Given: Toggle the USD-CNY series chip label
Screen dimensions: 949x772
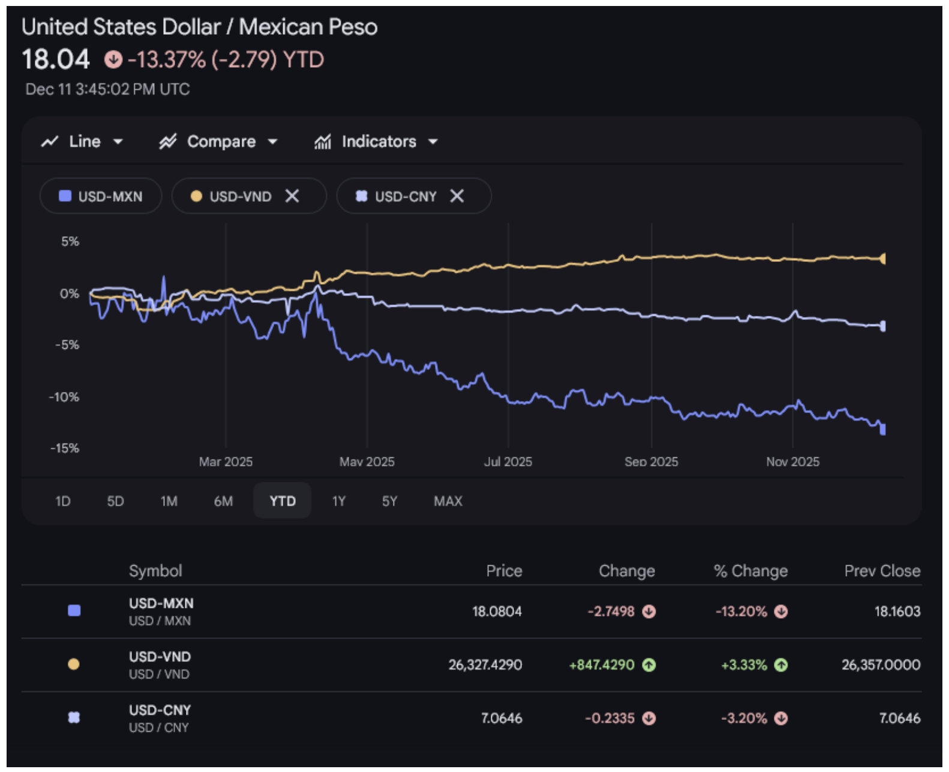Looking at the screenshot, I should click(406, 197).
